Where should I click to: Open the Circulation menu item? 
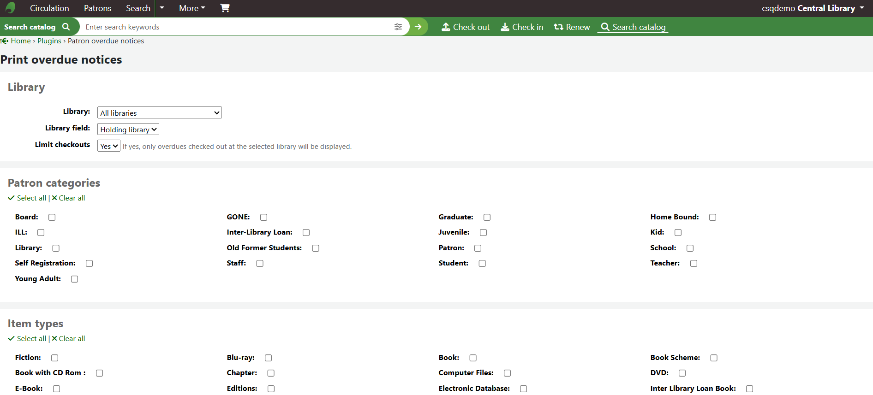click(49, 8)
